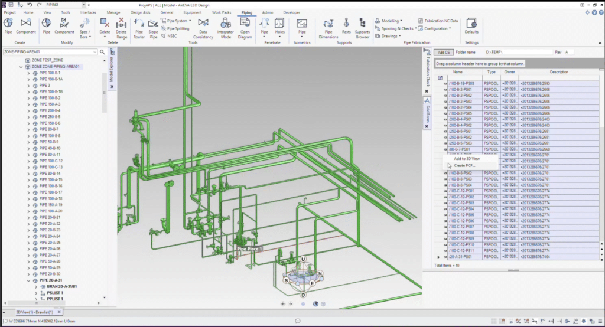Screen dimensions: 605x327
Task: Click the Folder name input field
Action: tap(518, 52)
